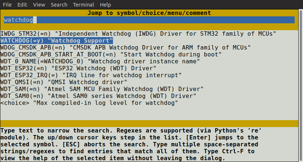Open the View menu
The image size is (303, 162).
pos(39,5)
